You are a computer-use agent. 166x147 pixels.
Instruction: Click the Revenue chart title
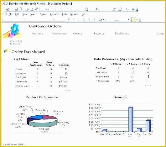tap(121, 97)
